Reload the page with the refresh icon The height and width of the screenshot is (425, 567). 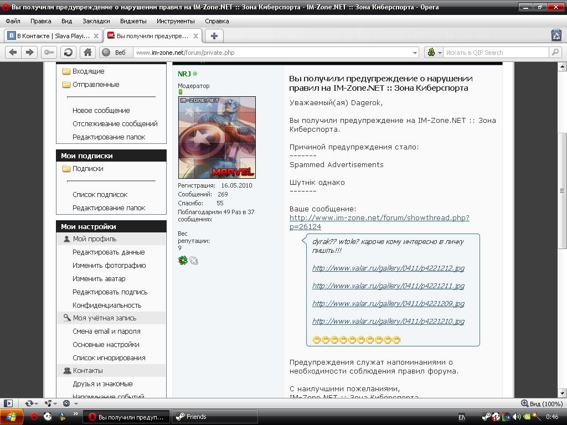pos(68,53)
